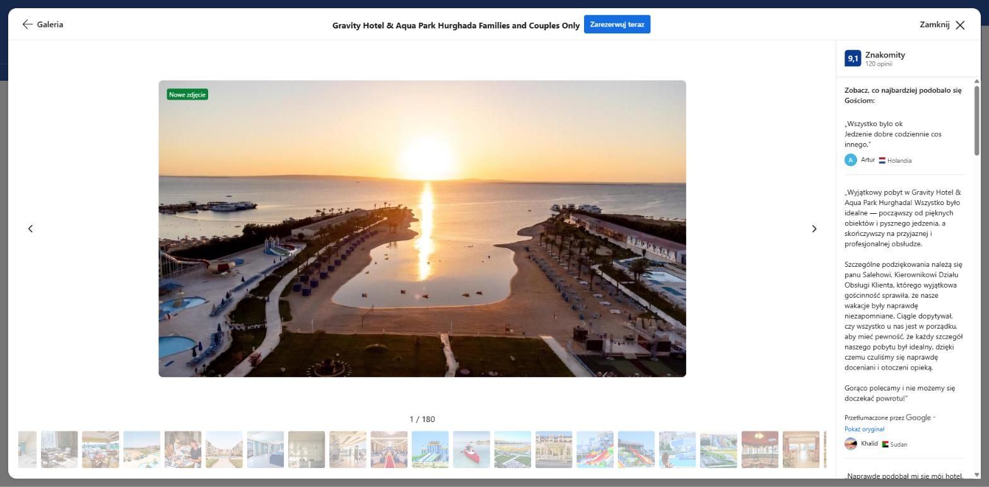
Task: Click "Gorąco polecamy" review paragraph
Action: 900,393
